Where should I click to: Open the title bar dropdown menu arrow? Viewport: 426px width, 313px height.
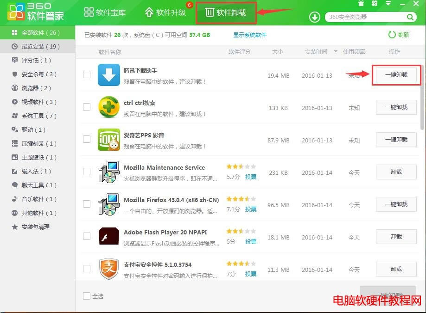388,4
